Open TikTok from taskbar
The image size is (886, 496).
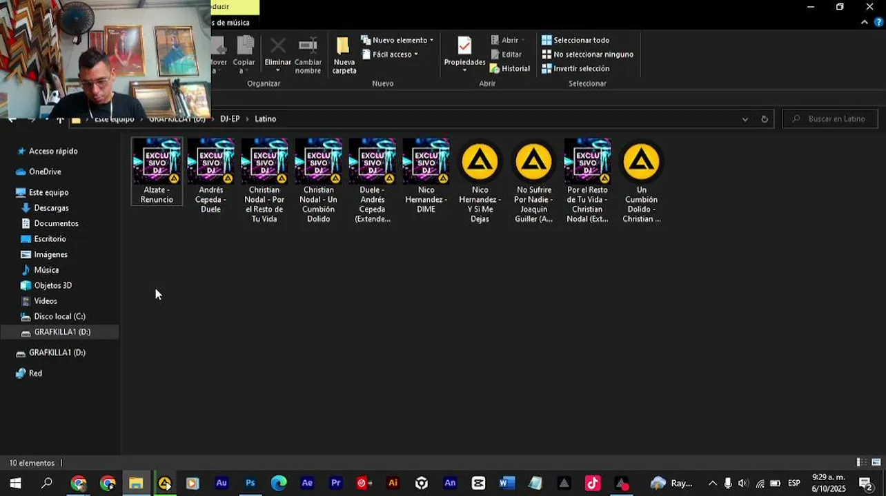coord(593,484)
